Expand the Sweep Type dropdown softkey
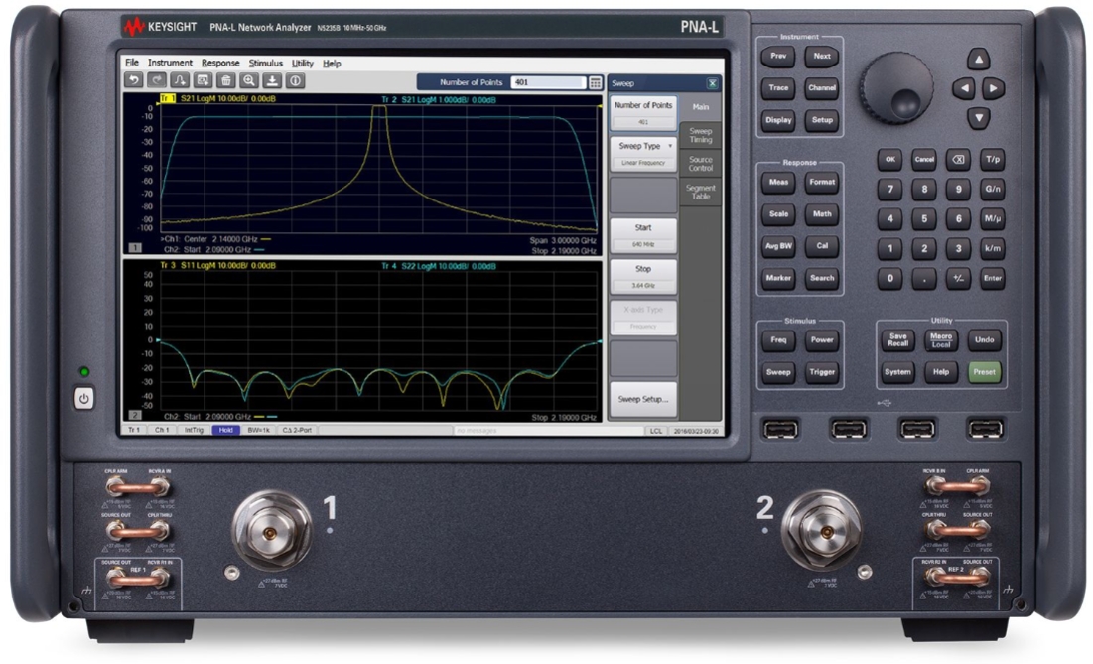1093x664 pixels. pos(643,154)
